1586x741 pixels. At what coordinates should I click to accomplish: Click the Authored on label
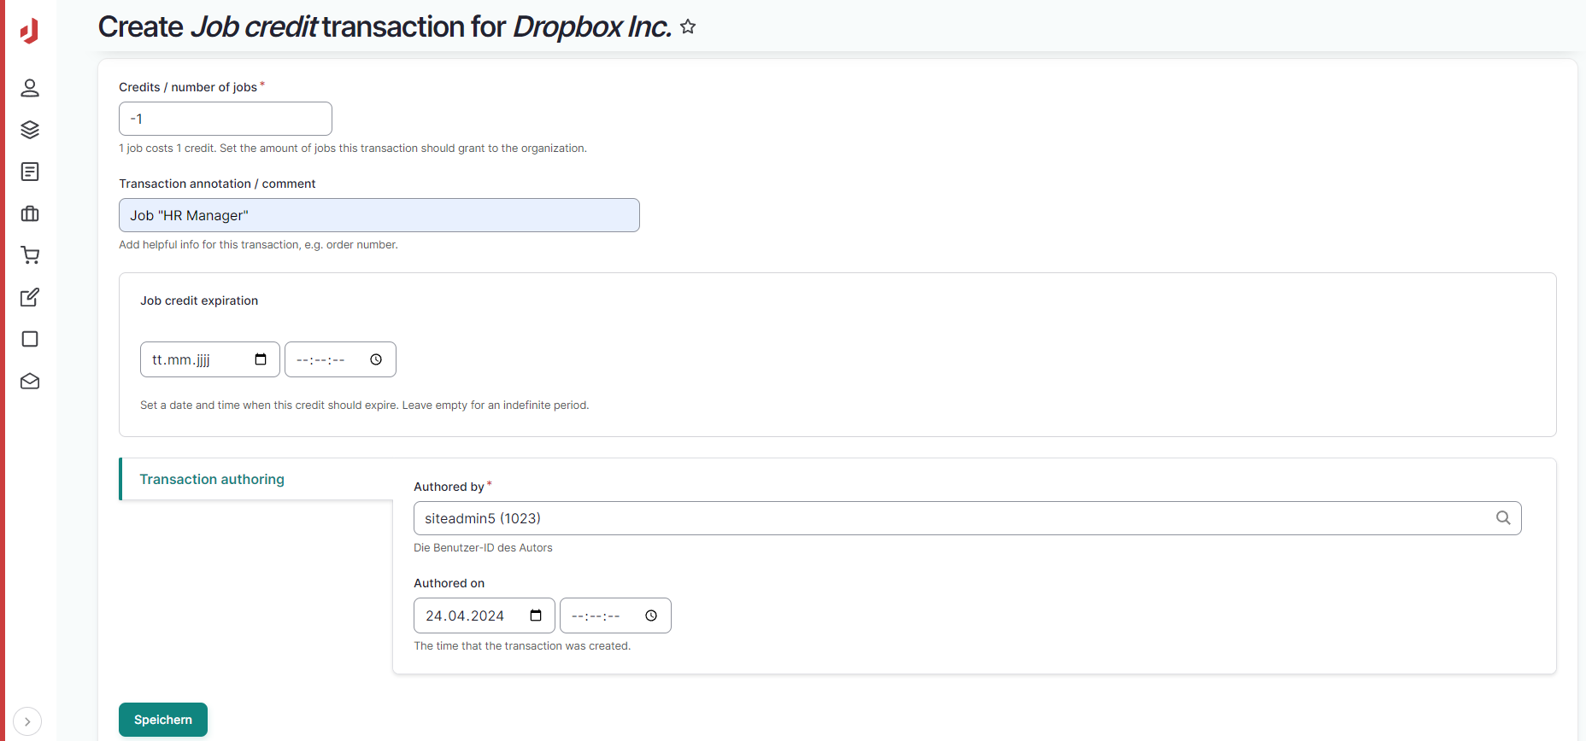(449, 583)
